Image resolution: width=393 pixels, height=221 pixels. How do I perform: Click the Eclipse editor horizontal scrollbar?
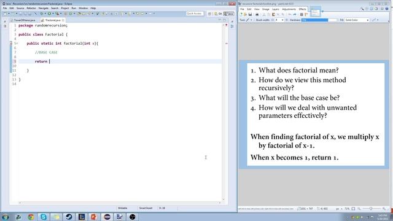click(120, 203)
